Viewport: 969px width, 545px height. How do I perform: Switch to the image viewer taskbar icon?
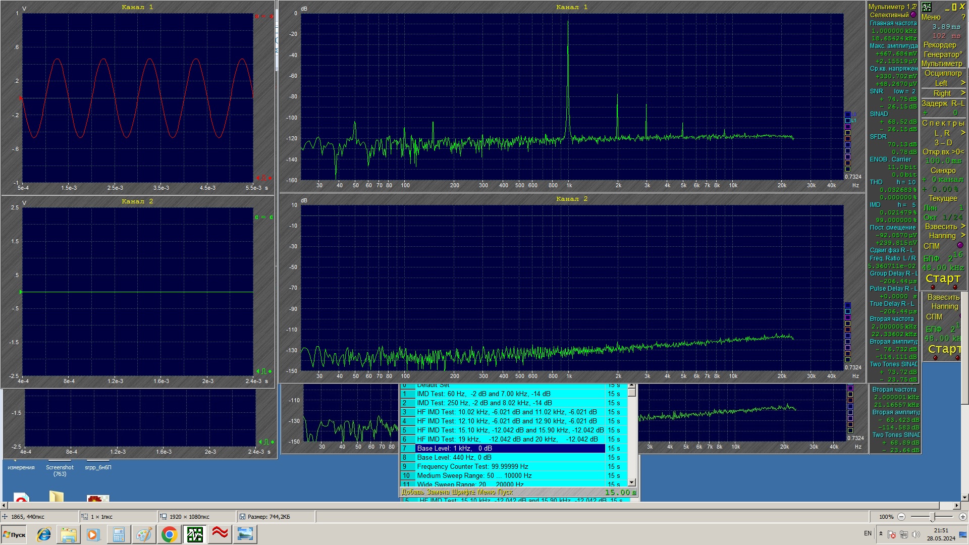tap(245, 534)
